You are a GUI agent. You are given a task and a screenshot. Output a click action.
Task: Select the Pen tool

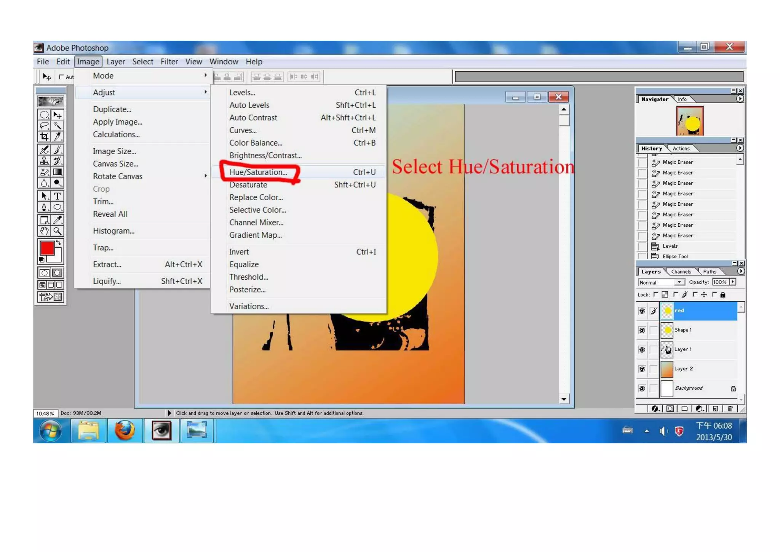coord(44,207)
